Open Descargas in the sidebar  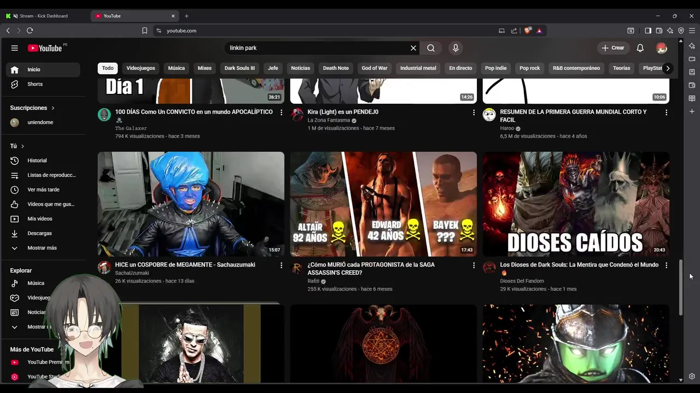click(x=43, y=233)
